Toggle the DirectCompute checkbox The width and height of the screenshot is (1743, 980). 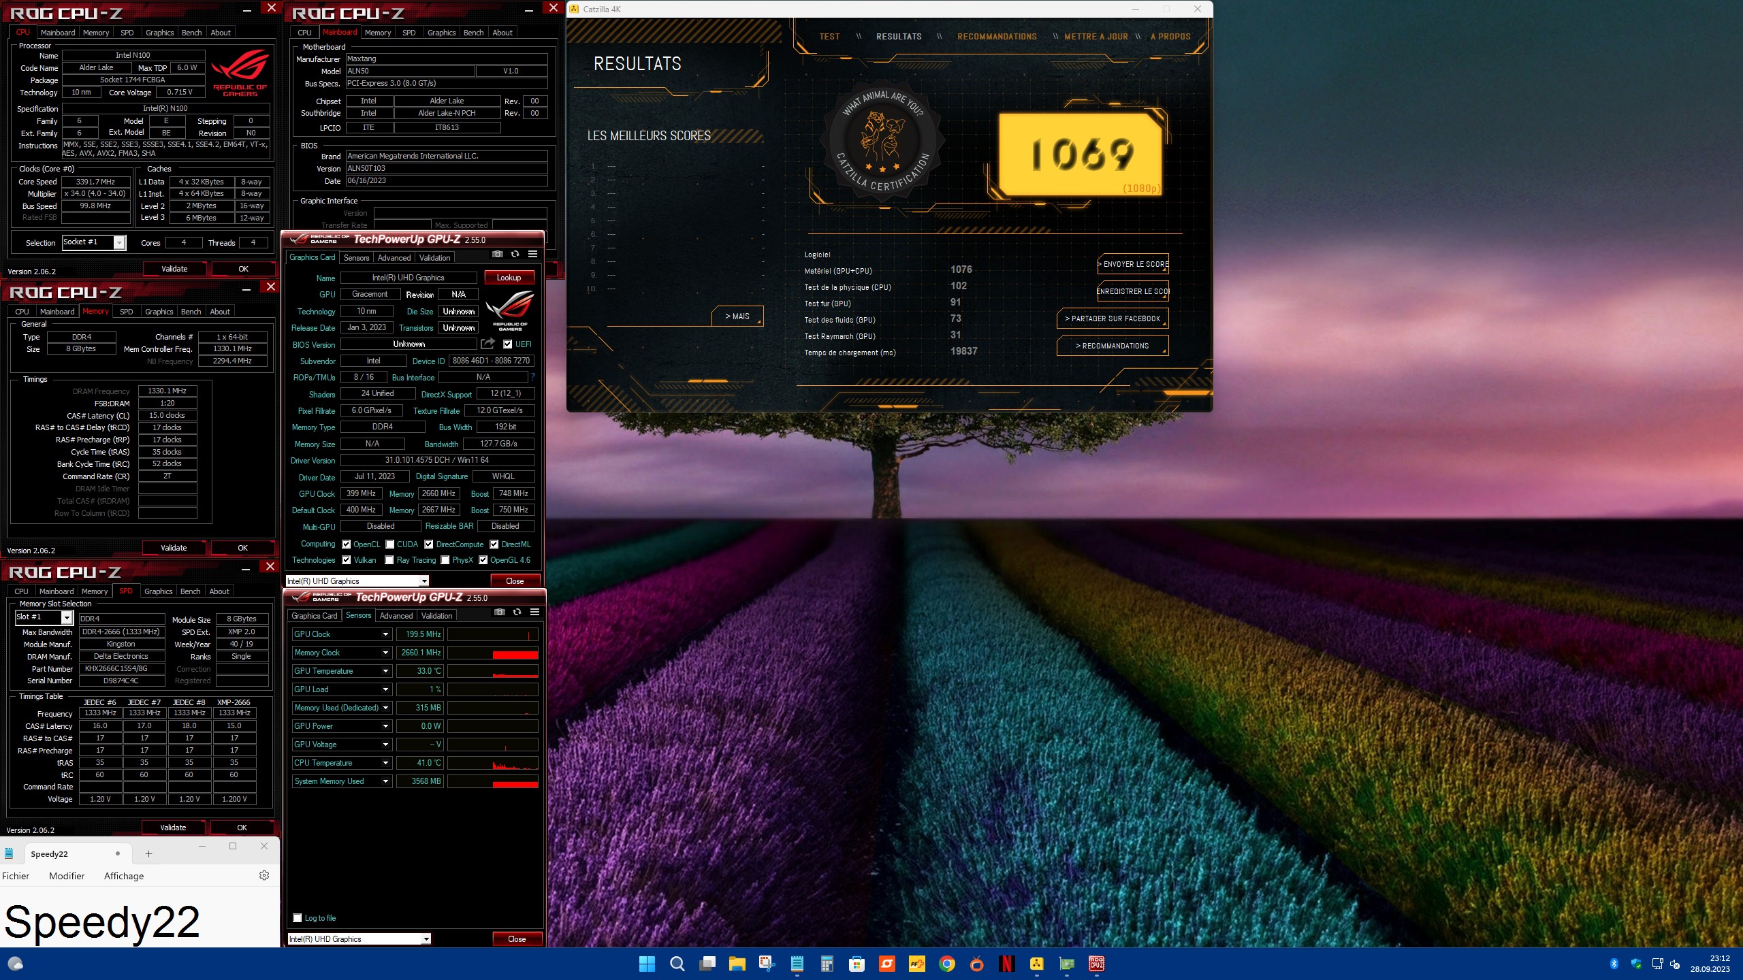tap(429, 544)
